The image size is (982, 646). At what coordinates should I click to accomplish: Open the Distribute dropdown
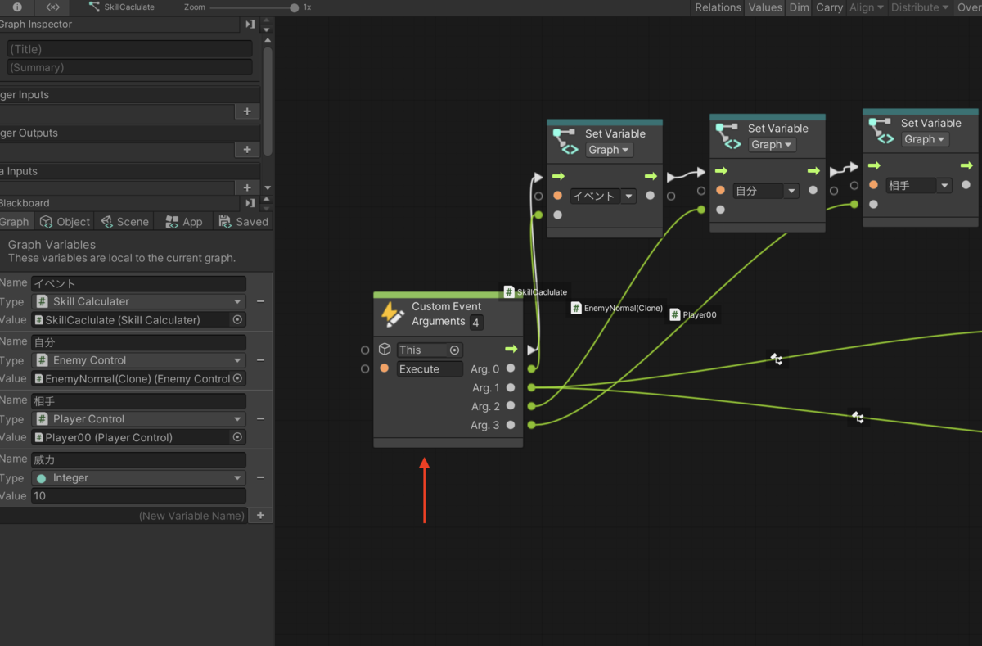921,7
